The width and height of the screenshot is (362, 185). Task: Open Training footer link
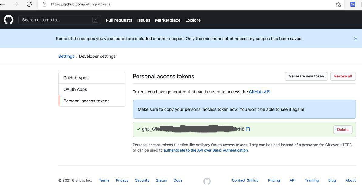(x=312, y=180)
